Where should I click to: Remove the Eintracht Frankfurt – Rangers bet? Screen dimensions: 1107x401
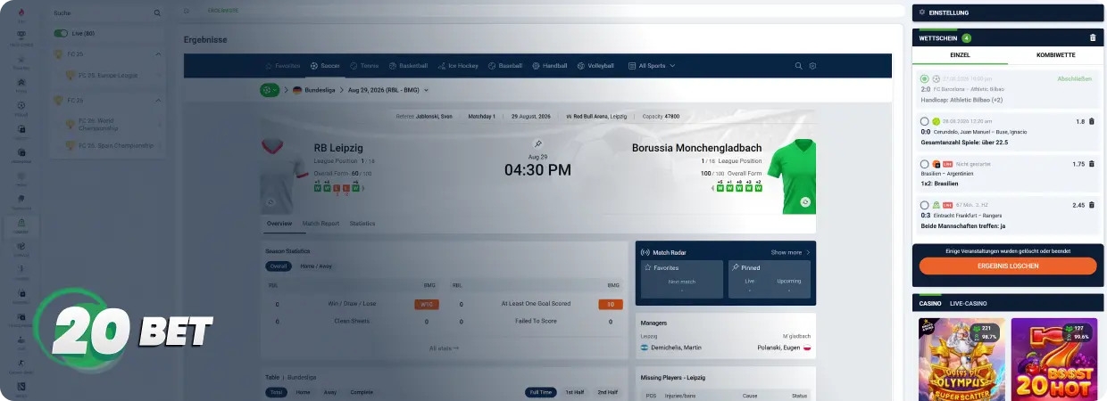coord(1091,205)
